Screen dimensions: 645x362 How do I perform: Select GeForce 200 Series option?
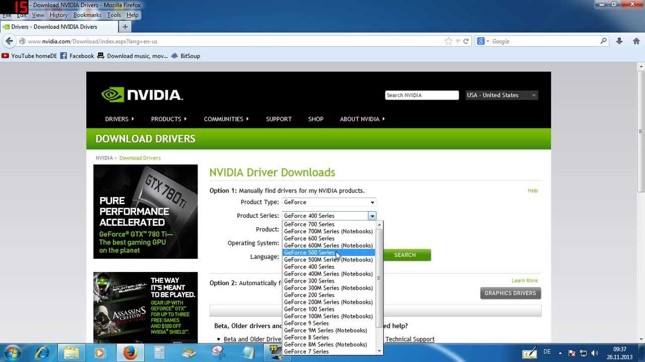click(x=329, y=295)
